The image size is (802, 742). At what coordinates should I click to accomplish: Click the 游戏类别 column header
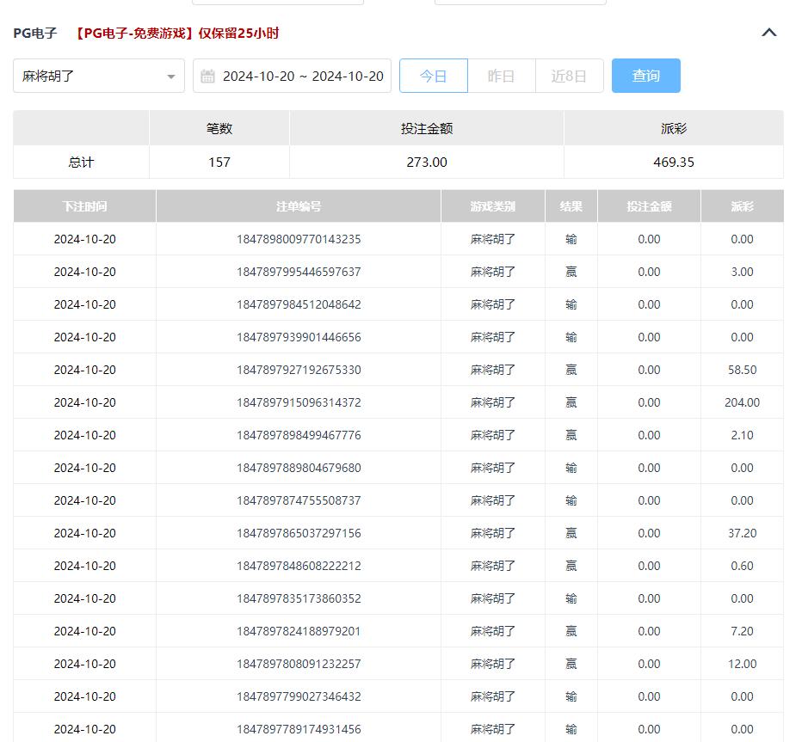tap(493, 206)
